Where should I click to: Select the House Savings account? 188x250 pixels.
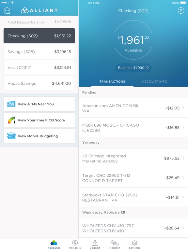pos(39,83)
